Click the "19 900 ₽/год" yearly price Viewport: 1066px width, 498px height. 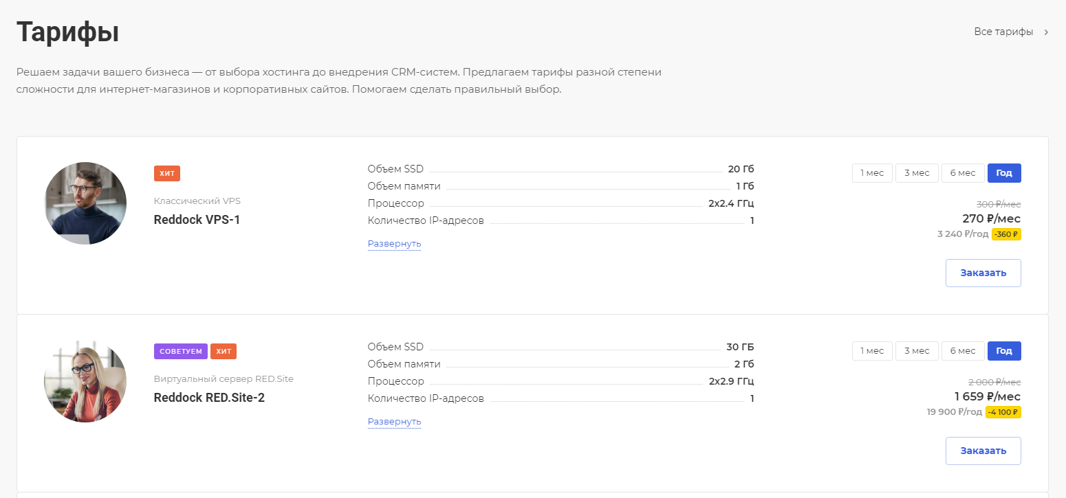coord(955,412)
